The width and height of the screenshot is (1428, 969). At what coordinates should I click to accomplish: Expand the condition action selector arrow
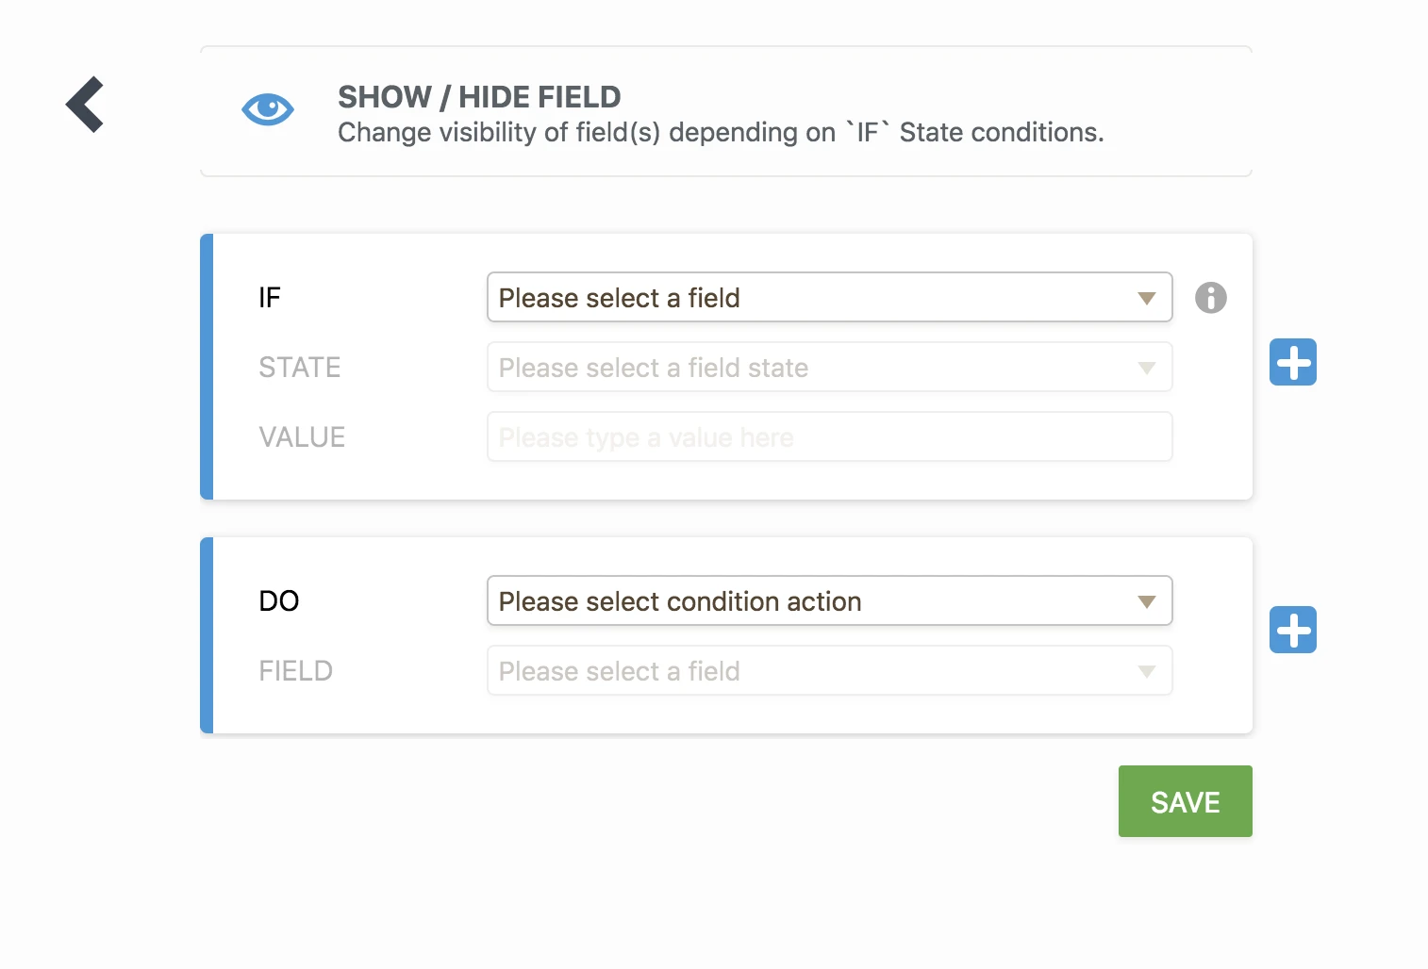[x=1147, y=600]
